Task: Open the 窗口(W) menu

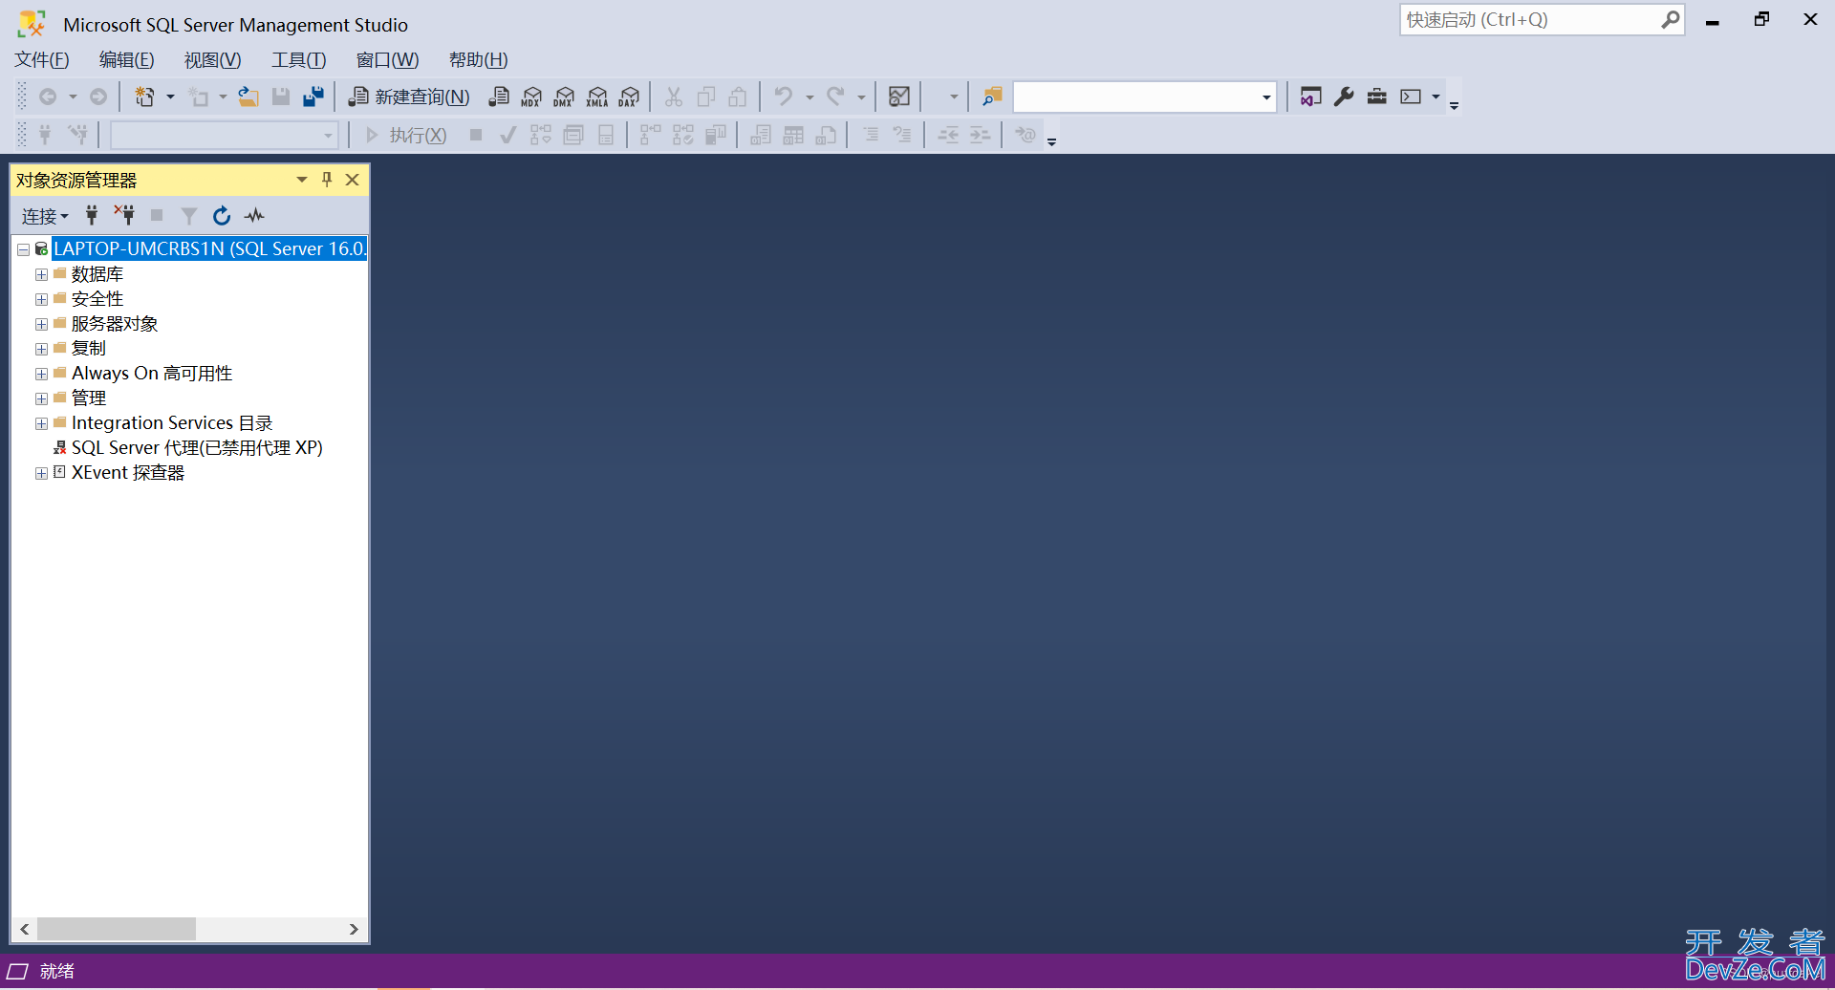Action: point(387,60)
